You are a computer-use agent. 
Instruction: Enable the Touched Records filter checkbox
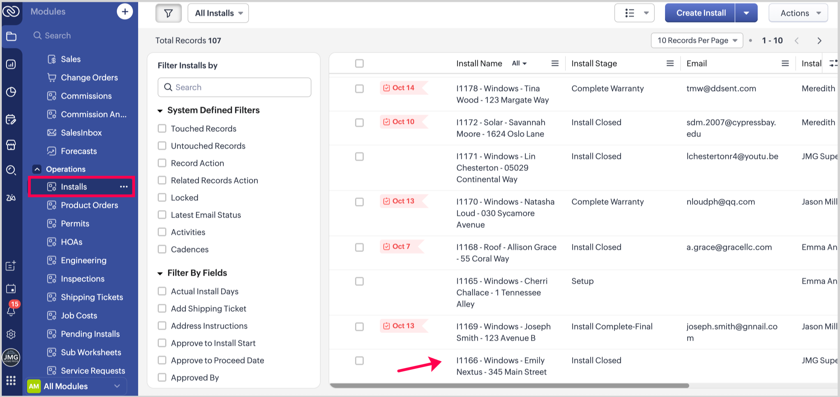pyautogui.click(x=162, y=129)
